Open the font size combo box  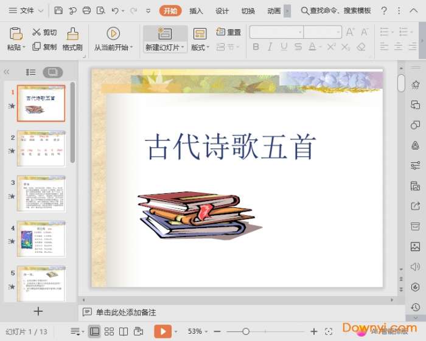click(x=323, y=32)
